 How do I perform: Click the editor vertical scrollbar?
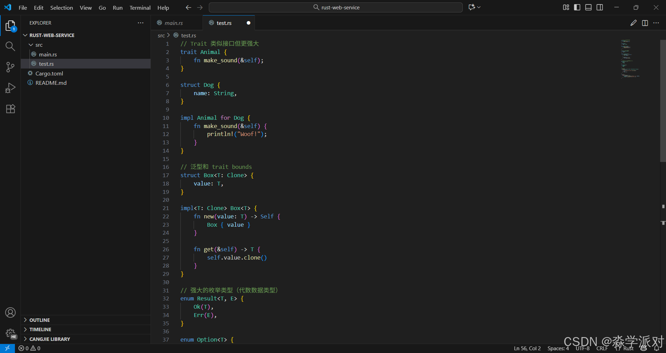pos(663,100)
